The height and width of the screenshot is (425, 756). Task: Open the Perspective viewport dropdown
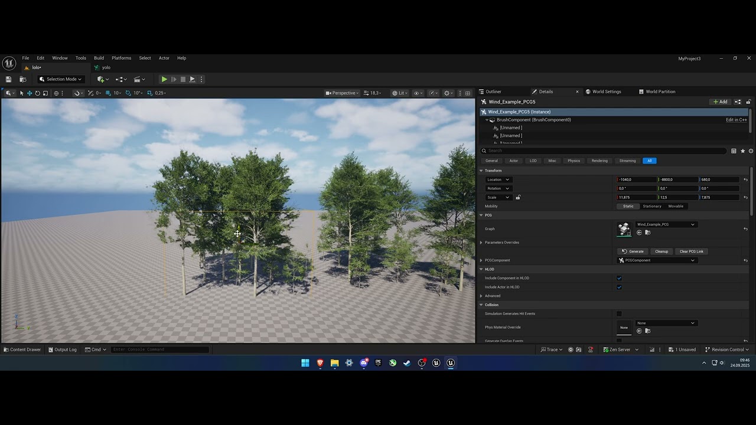click(x=342, y=93)
